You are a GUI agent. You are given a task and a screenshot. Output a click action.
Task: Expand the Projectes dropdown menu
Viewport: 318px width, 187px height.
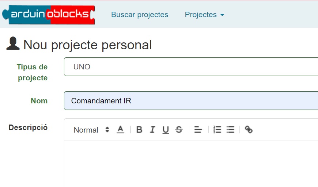(x=204, y=15)
